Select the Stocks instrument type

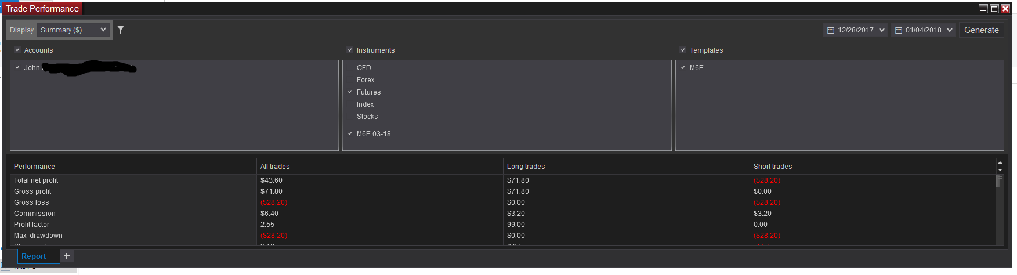tap(367, 117)
